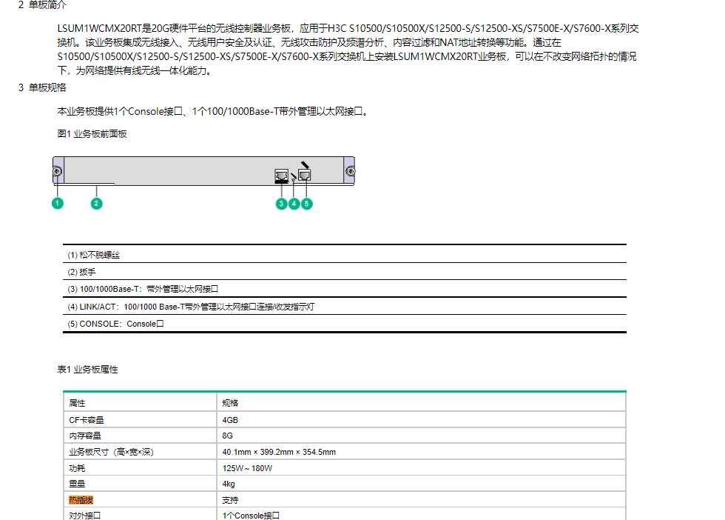Click the value "4GB"

[x=230, y=420]
